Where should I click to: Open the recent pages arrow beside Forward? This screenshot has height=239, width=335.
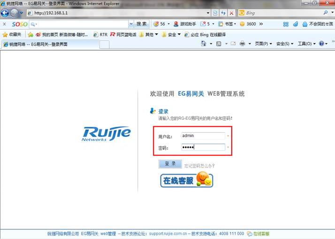click(x=22, y=13)
